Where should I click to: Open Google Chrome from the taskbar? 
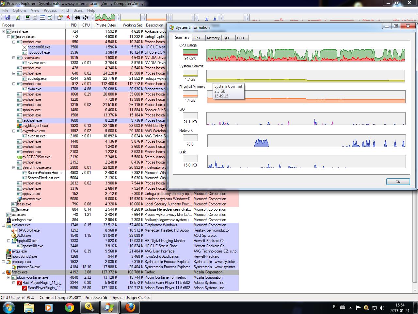(x=69, y=307)
